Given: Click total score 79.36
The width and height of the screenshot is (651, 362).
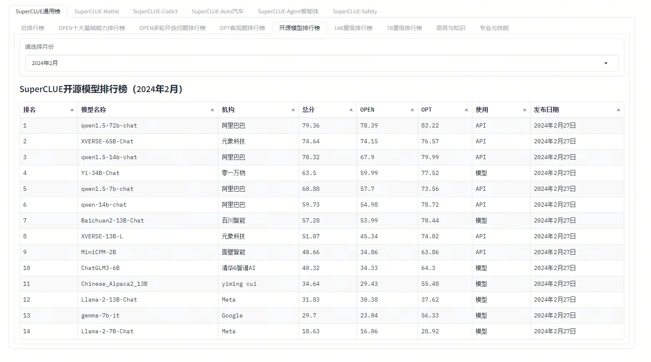Looking at the screenshot, I should pos(311,125).
